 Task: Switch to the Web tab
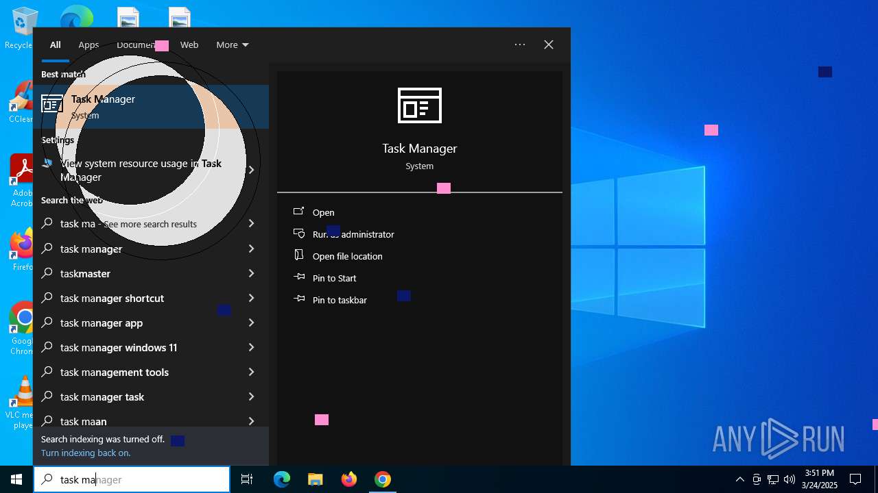tap(189, 45)
